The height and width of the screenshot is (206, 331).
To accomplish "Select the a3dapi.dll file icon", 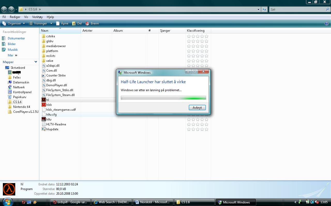I will 44,66.
